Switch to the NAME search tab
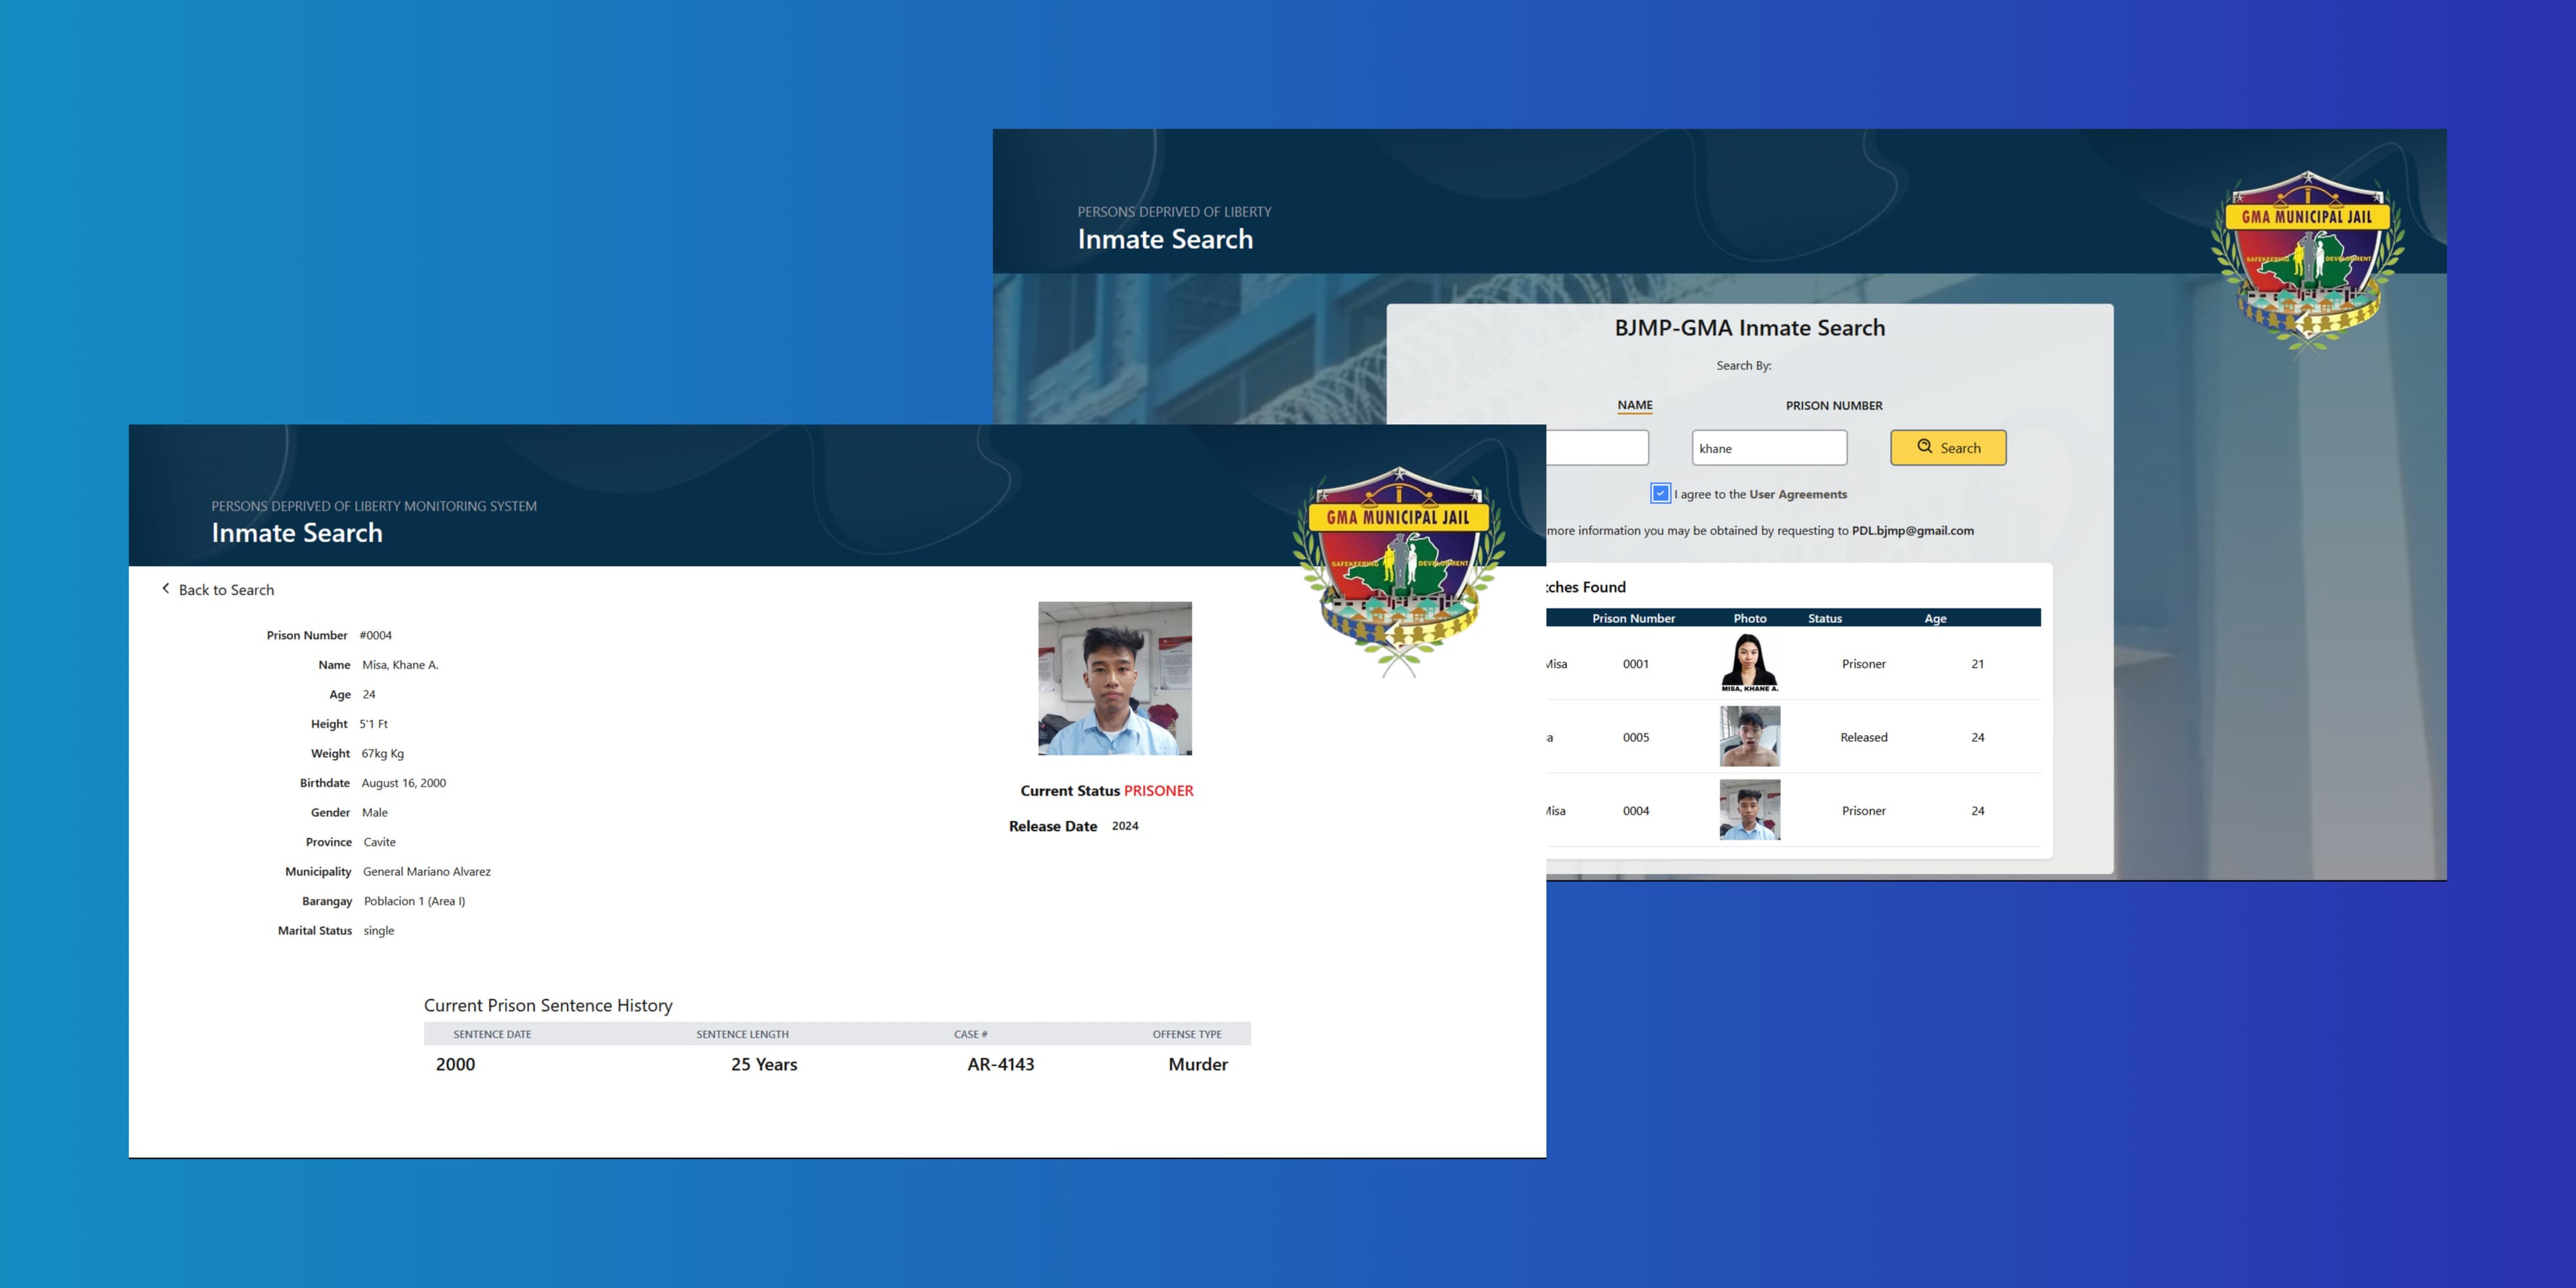Image resolution: width=2576 pixels, height=1288 pixels. (x=1635, y=405)
